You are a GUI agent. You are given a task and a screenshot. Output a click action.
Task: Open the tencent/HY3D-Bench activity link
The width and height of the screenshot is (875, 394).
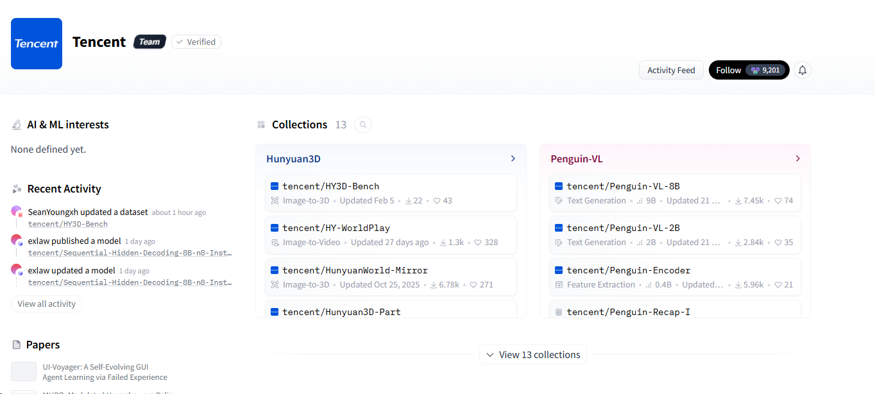pyautogui.click(x=68, y=224)
